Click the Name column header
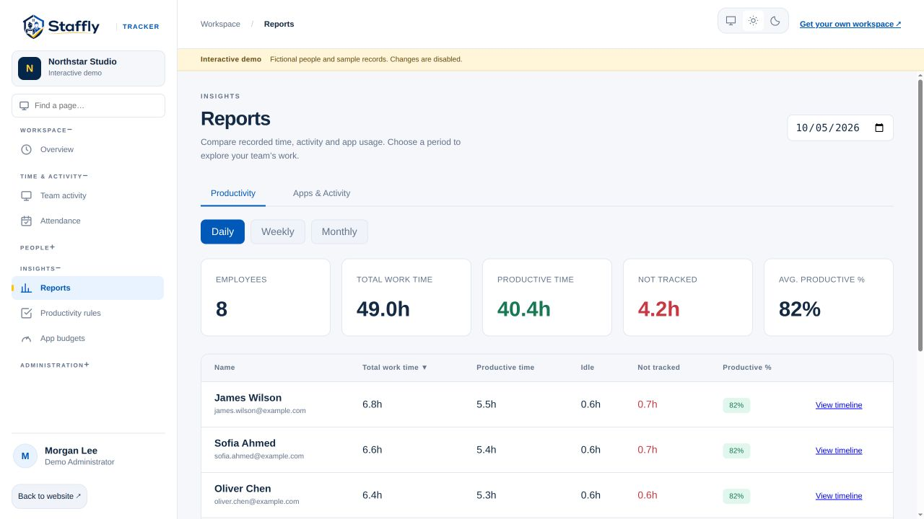Image resolution: width=924 pixels, height=519 pixels. 225,368
